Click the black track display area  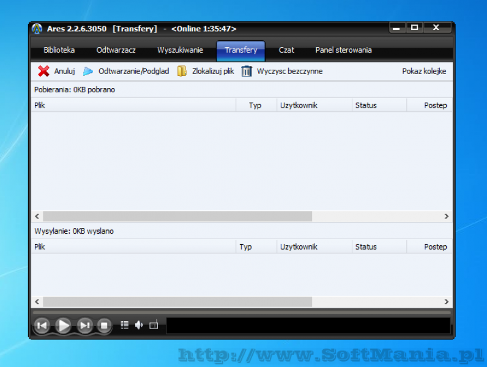(308, 325)
